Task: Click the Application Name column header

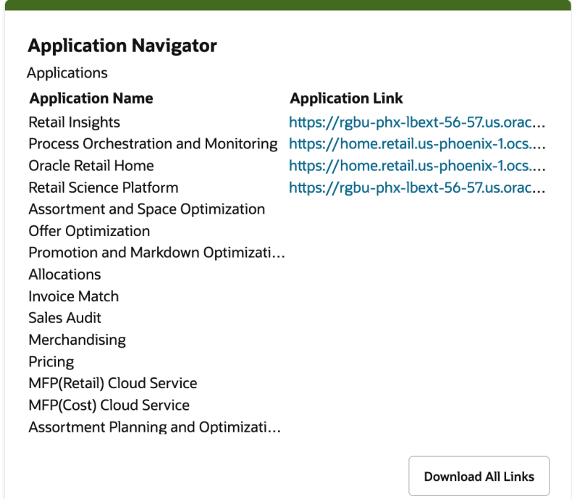Action: point(91,98)
